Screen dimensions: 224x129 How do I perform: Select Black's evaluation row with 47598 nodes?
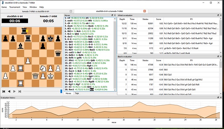tap(168, 65)
